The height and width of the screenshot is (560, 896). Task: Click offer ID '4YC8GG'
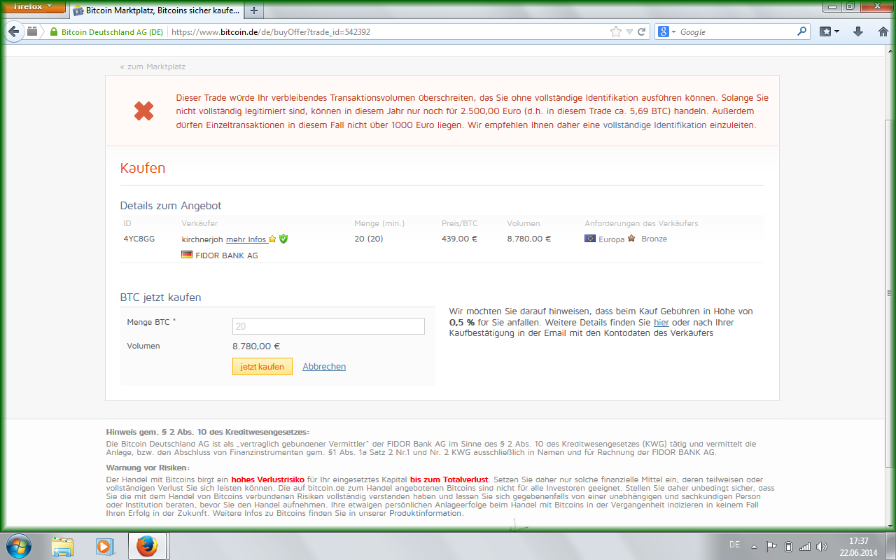[x=139, y=239]
